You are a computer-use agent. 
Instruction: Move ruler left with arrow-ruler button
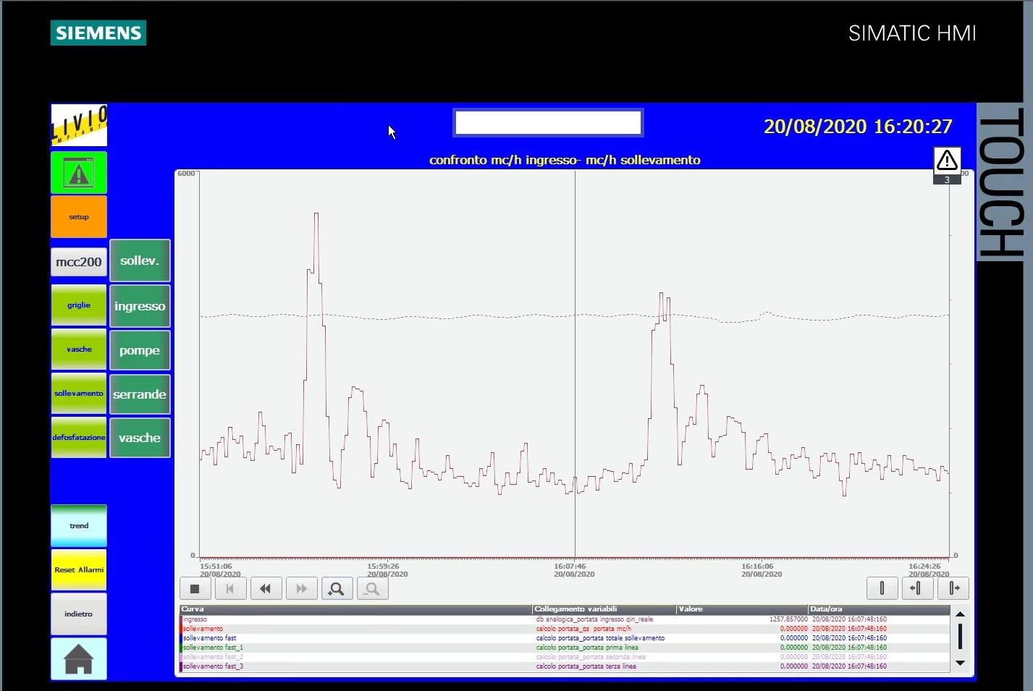point(917,588)
